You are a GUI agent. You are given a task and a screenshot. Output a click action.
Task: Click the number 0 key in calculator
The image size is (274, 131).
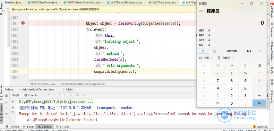point(232,103)
